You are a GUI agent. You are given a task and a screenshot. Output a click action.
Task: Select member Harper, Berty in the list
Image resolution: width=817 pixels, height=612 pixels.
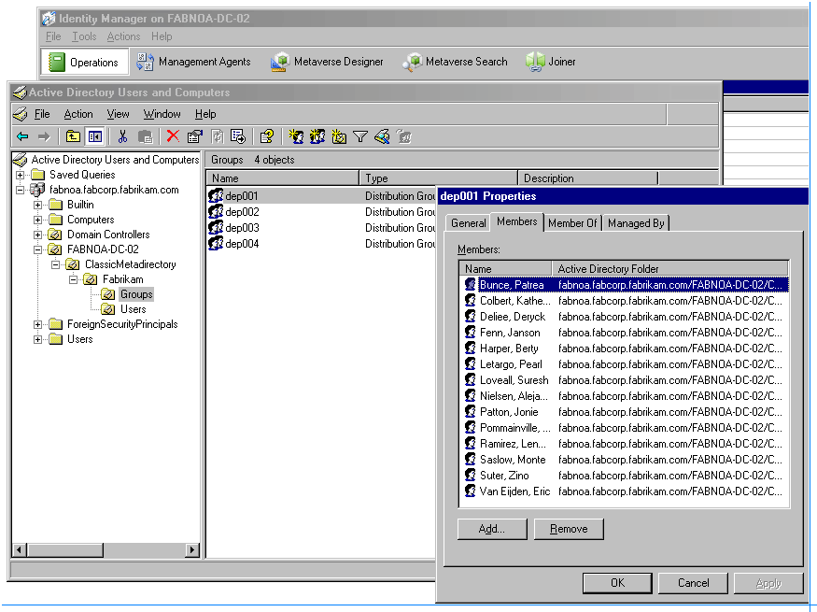click(x=509, y=349)
